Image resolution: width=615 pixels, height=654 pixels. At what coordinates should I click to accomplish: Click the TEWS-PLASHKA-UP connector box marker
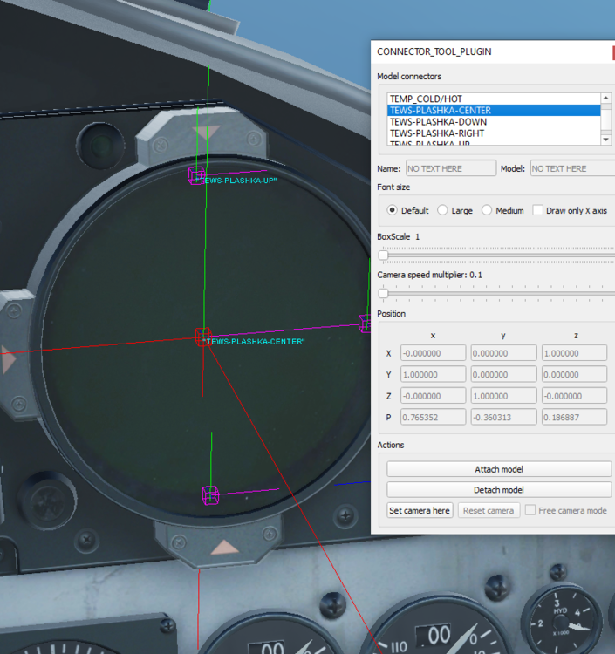click(x=196, y=174)
